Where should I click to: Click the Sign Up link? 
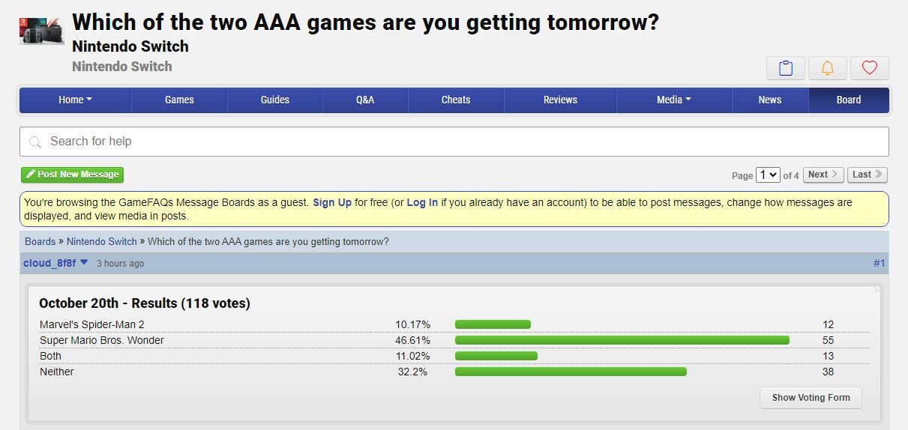[x=332, y=202]
